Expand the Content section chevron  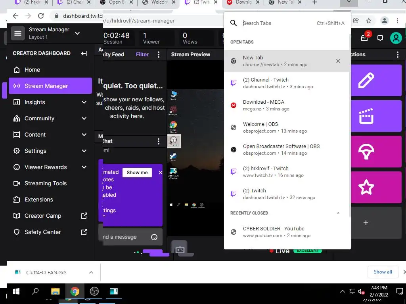[x=84, y=135]
